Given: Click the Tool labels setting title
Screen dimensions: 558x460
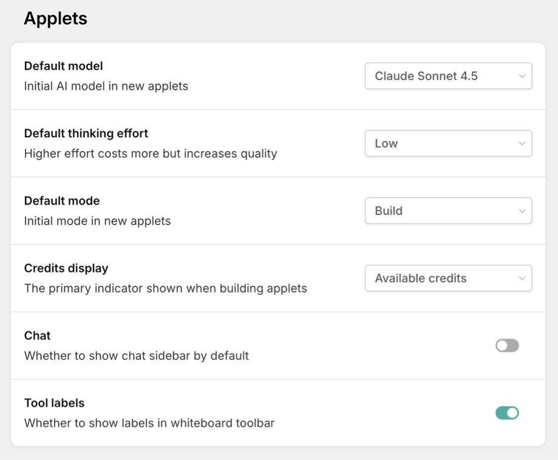Looking at the screenshot, I should pos(54,402).
